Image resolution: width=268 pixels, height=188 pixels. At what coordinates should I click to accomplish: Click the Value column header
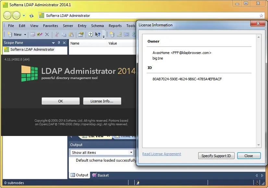point(122,43)
